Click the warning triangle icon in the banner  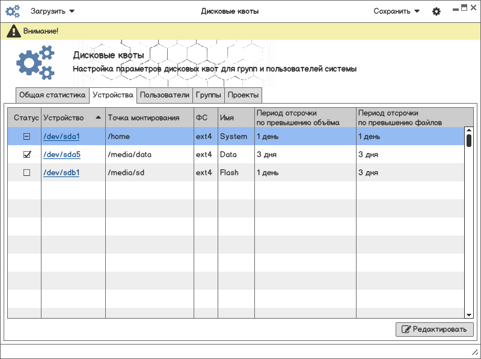pyautogui.click(x=13, y=31)
